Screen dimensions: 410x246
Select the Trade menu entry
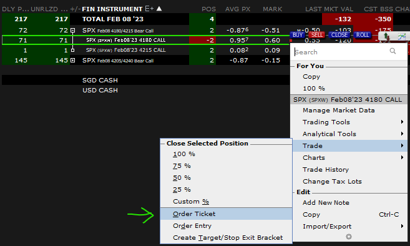349,145
